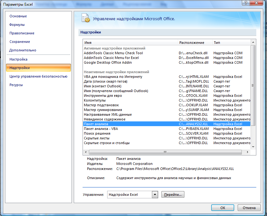The image size is (267, 216).
Task: Click the SOLVER.XLAM location cell
Action: [194, 133]
